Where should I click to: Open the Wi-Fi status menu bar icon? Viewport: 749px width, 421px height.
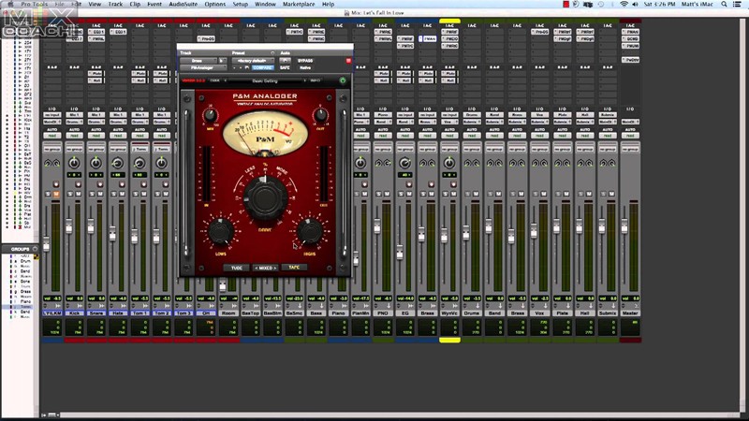coord(624,5)
